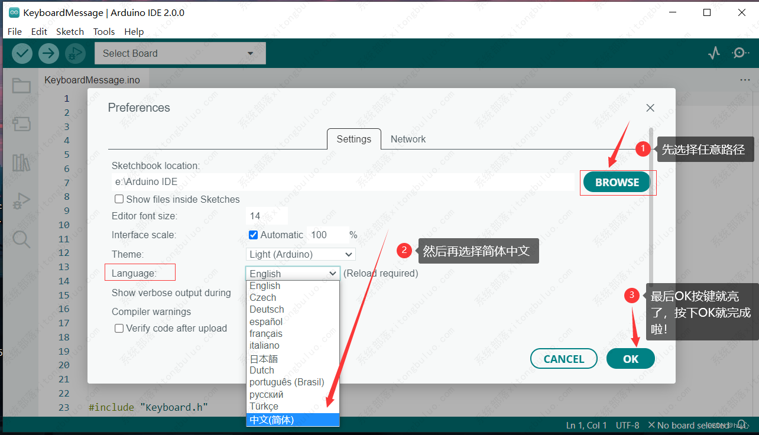
Task: Open the Serial Plotter icon
Action: (x=714, y=53)
